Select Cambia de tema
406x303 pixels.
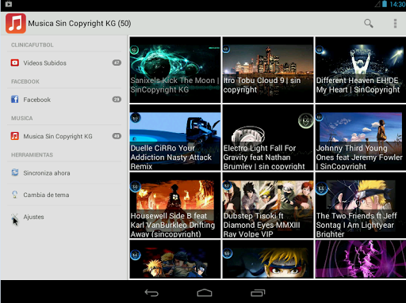tap(64, 195)
